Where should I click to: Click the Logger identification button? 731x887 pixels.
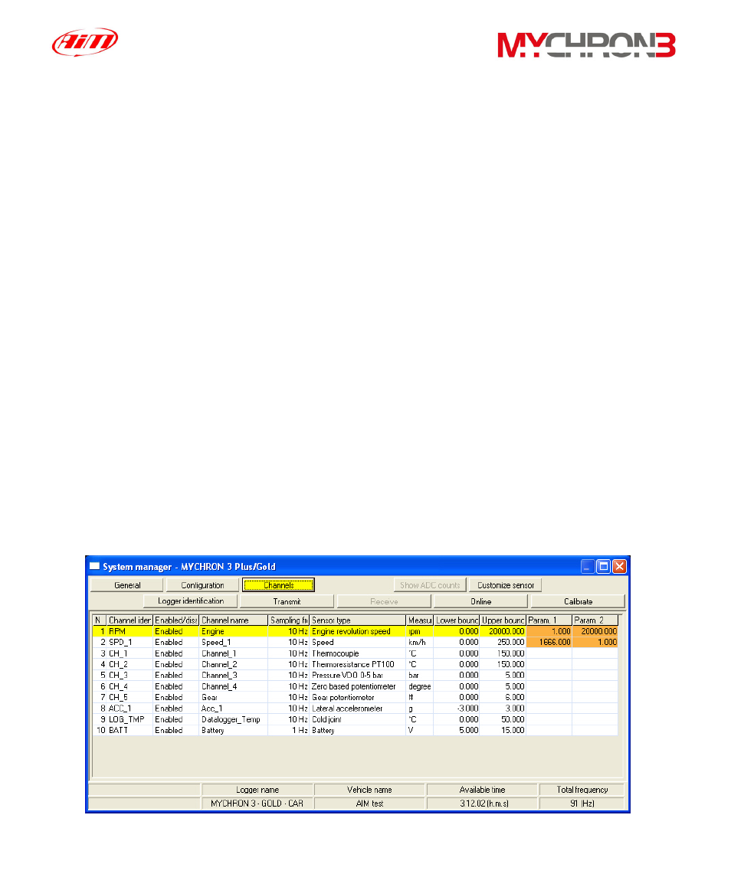pos(191,601)
